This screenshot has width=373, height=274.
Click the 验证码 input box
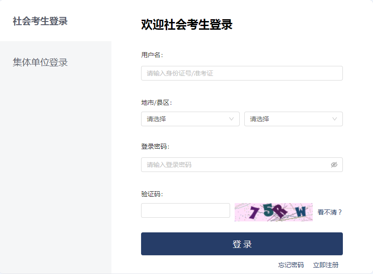click(x=185, y=210)
